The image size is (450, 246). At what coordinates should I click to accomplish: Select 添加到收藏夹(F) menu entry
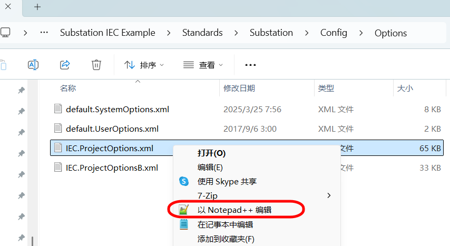point(226,239)
